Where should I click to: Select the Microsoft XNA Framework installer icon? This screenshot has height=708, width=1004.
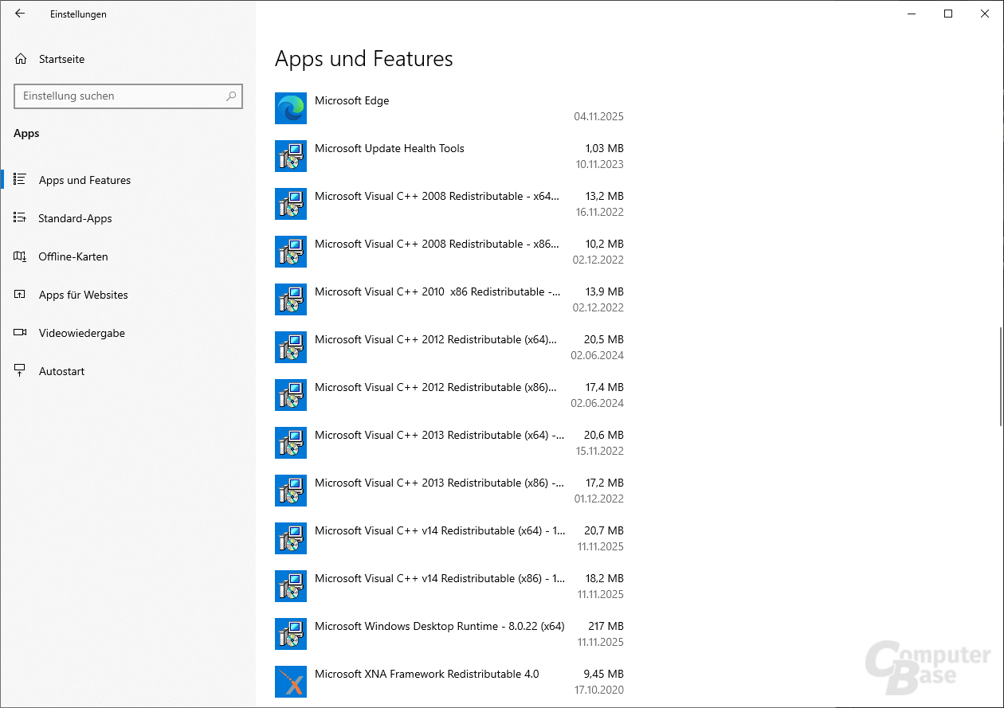coord(290,682)
